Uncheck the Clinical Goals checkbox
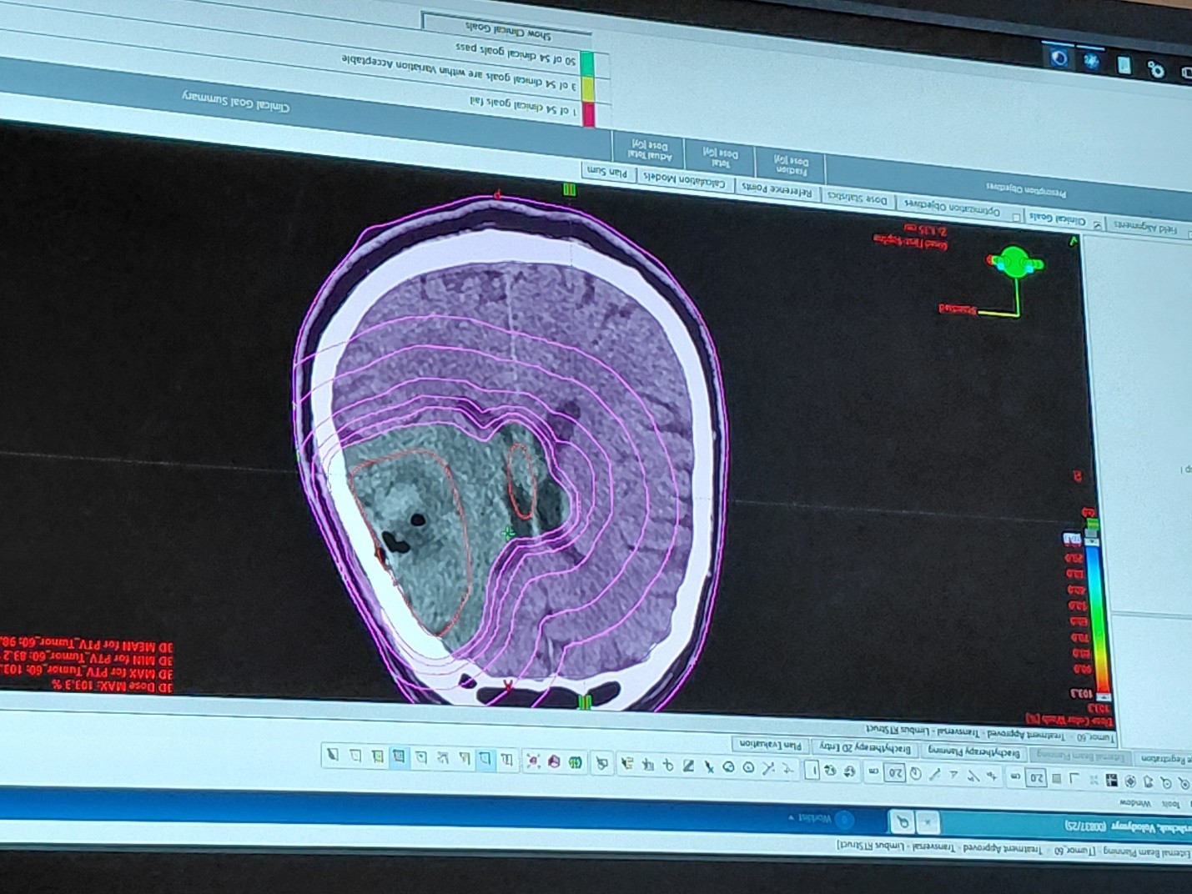This screenshot has width=1192, height=894. pyautogui.click(x=1098, y=224)
